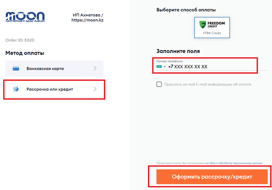Choose Рассрочка или кредит payment method
Viewport: 272px width, 190px height.
(x=50, y=89)
